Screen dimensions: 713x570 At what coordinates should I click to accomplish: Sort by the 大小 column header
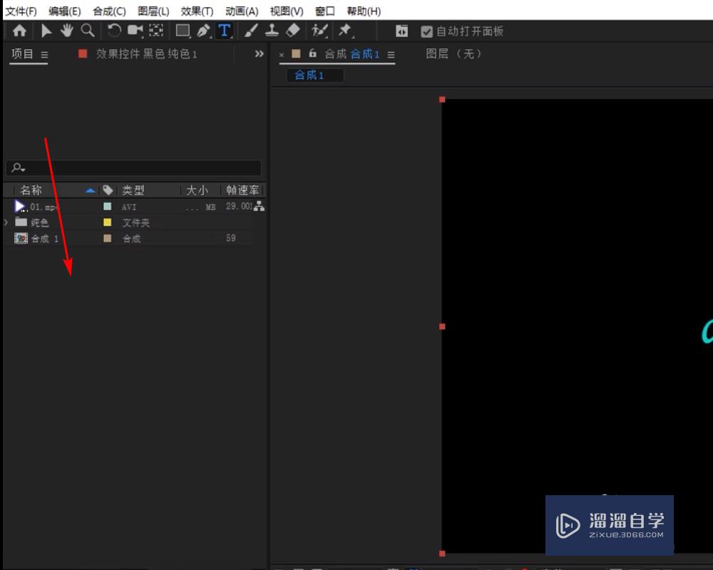[x=197, y=190]
